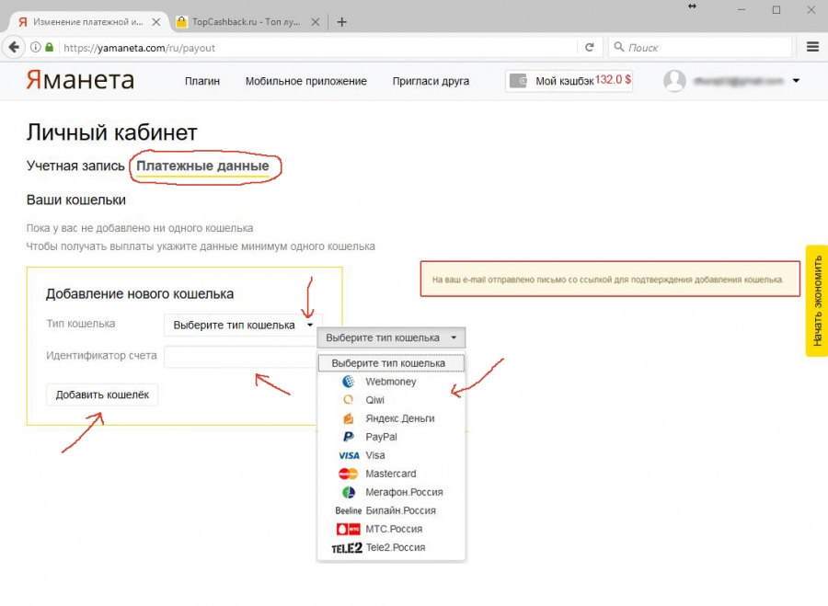
Task: Click the Добавление нового кошелька heading
Action: click(x=140, y=294)
